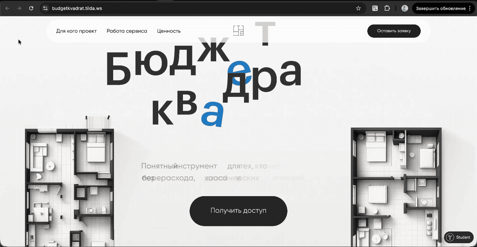Click "Завершить обновление" update button
477x247 pixels.
[441, 8]
